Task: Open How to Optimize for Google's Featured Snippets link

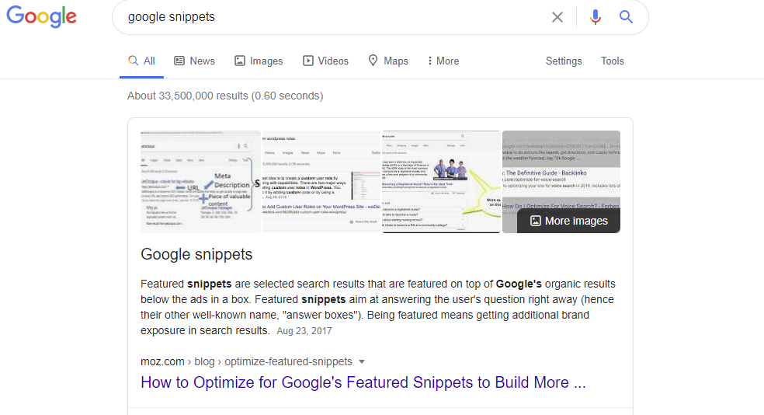Action: (x=363, y=382)
